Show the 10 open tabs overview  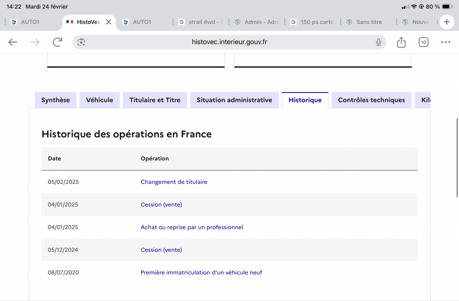click(x=423, y=42)
